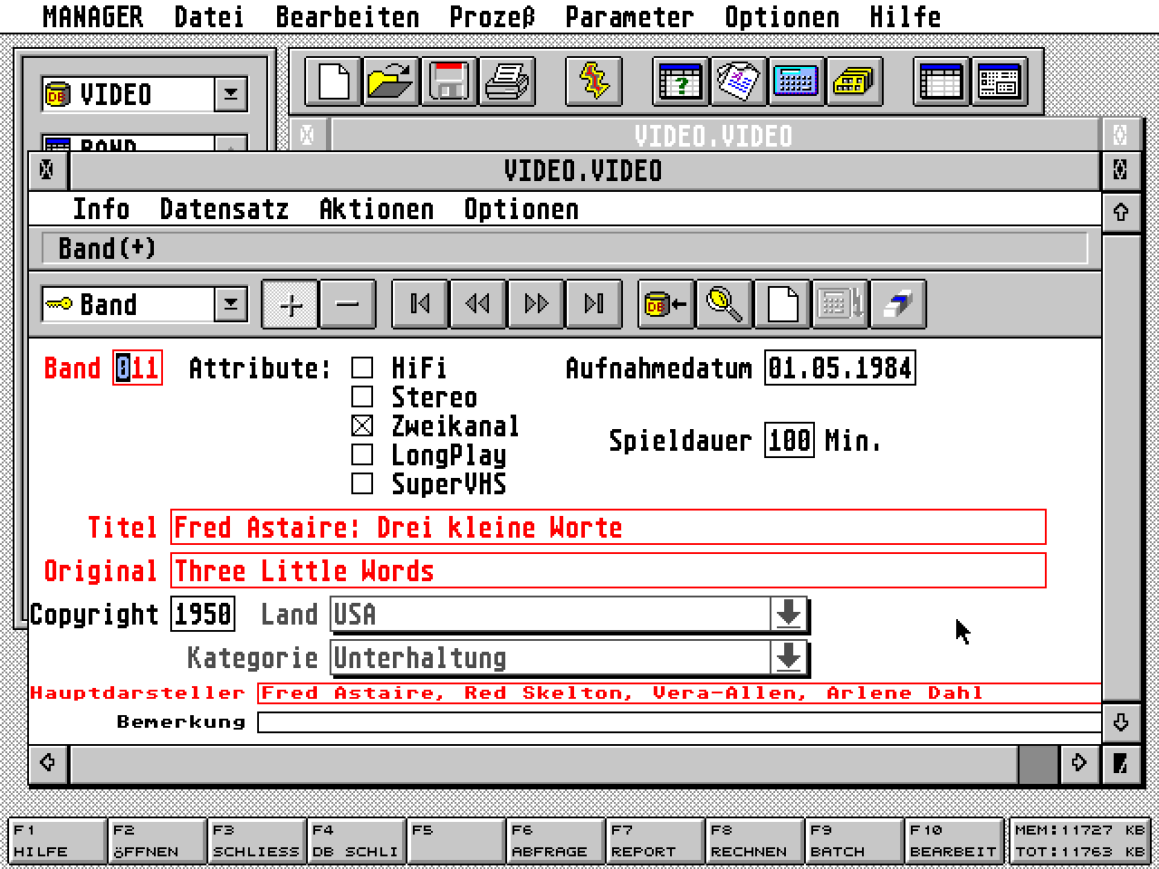Open the Datensatz menu
This screenshot has height=869, width=1159.
(224, 209)
